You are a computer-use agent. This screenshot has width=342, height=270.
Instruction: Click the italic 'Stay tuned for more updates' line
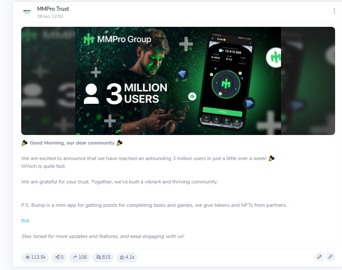click(x=103, y=236)
